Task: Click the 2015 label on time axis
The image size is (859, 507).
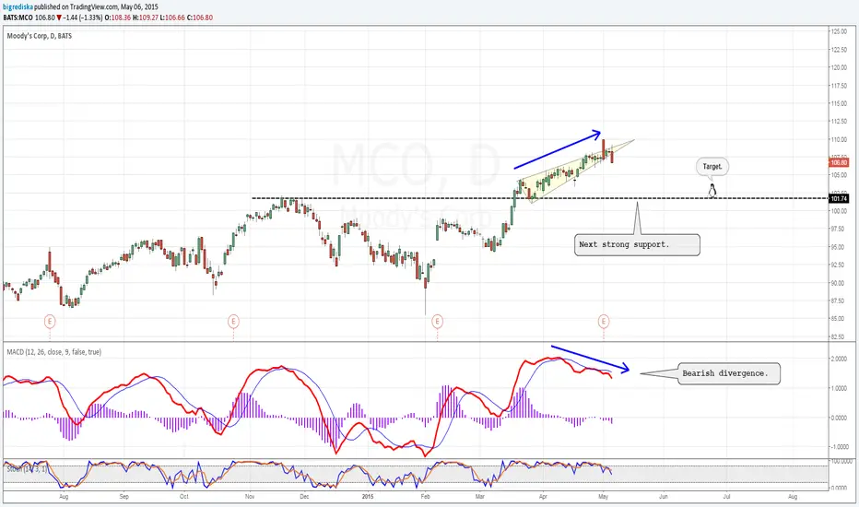Action: [368, 497]
